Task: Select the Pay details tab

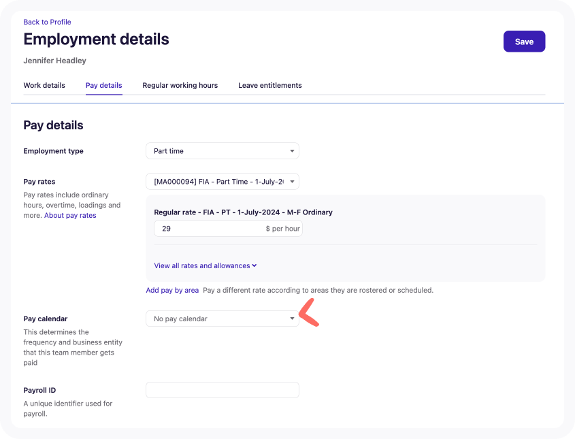Action: click(x=104, y=86)
